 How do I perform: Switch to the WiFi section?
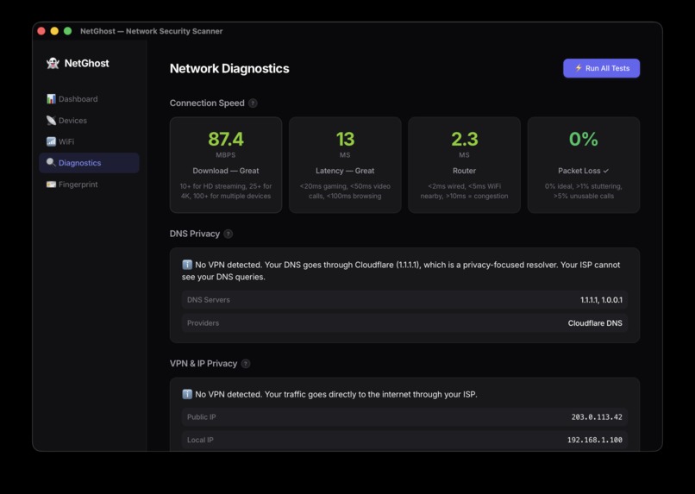89,141
